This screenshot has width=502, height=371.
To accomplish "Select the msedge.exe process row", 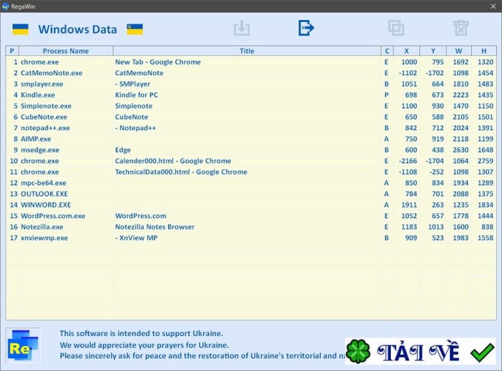I will coord(252,150).
